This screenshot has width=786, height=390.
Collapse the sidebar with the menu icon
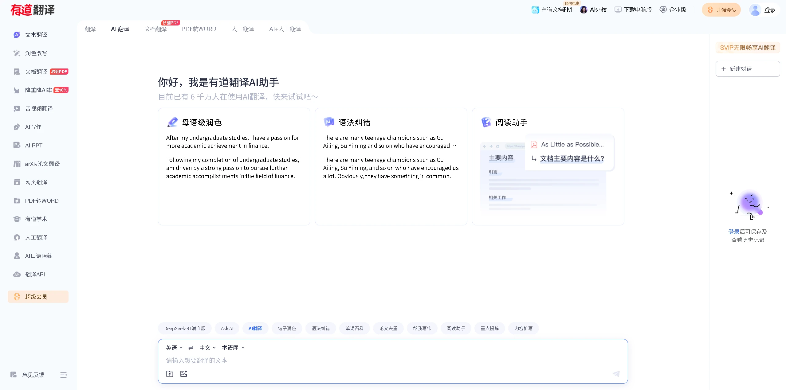coord(63,375)
